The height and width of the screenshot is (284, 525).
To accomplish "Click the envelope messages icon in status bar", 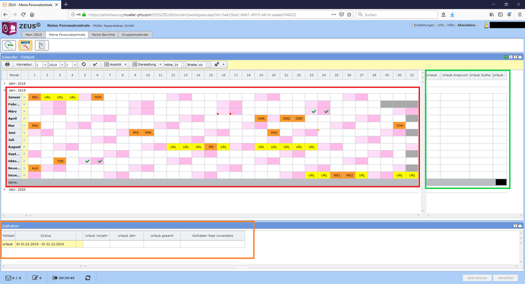I will click(x=9, y=278).
